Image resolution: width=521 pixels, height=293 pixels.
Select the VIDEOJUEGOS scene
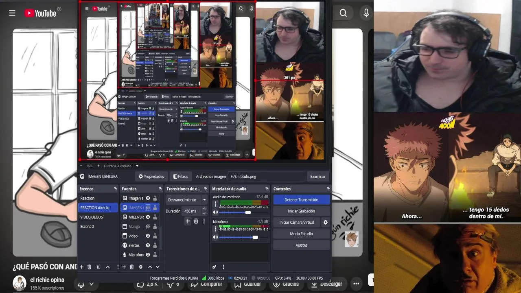pos(98,217)
